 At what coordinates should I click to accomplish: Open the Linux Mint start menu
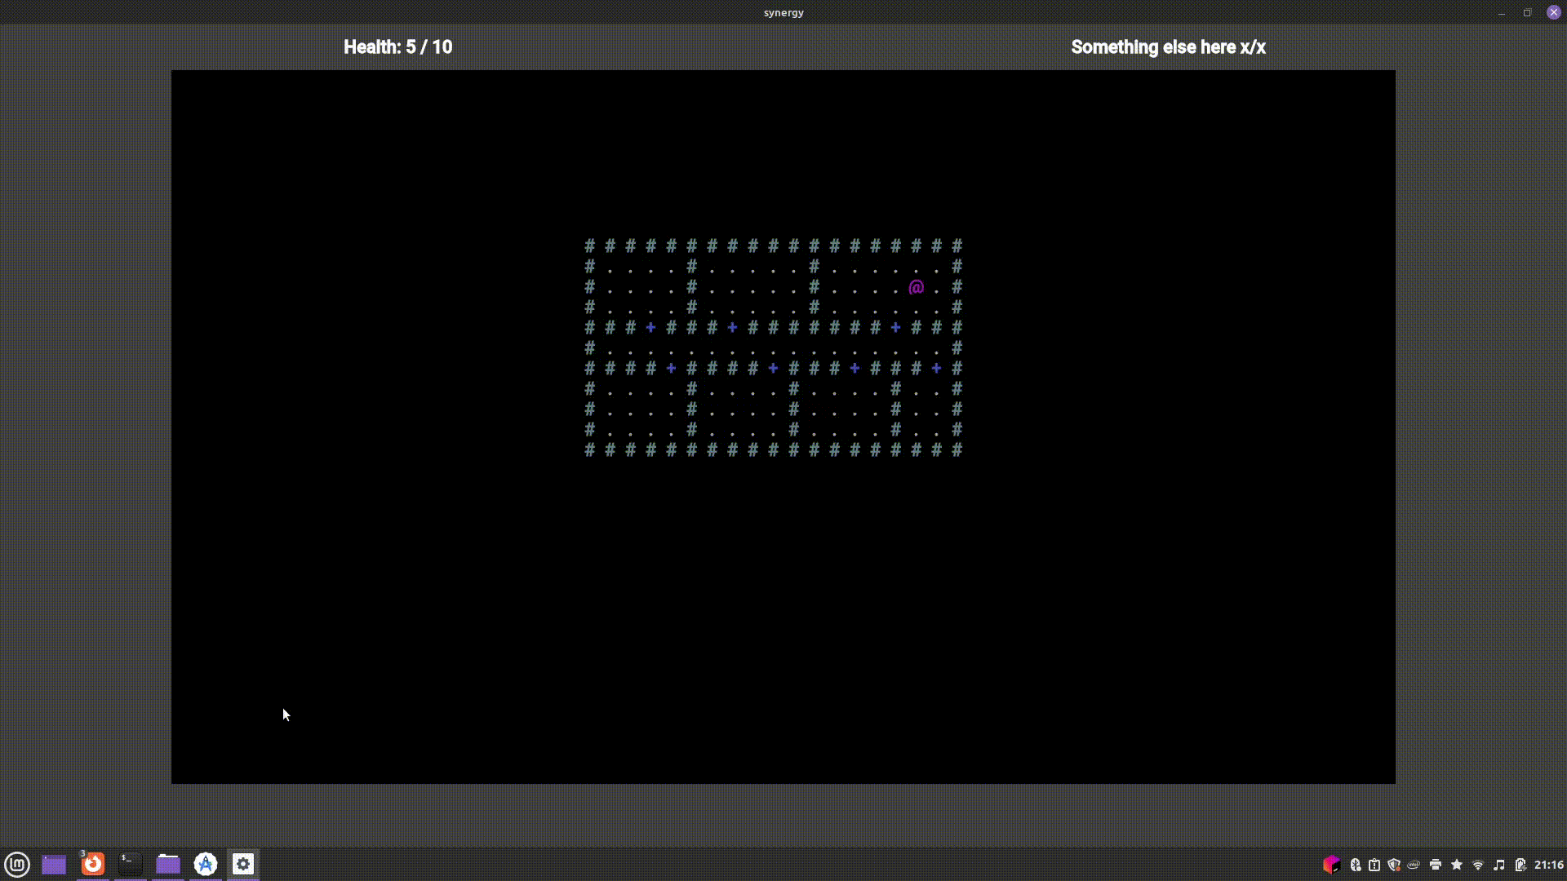coord(17,864)
